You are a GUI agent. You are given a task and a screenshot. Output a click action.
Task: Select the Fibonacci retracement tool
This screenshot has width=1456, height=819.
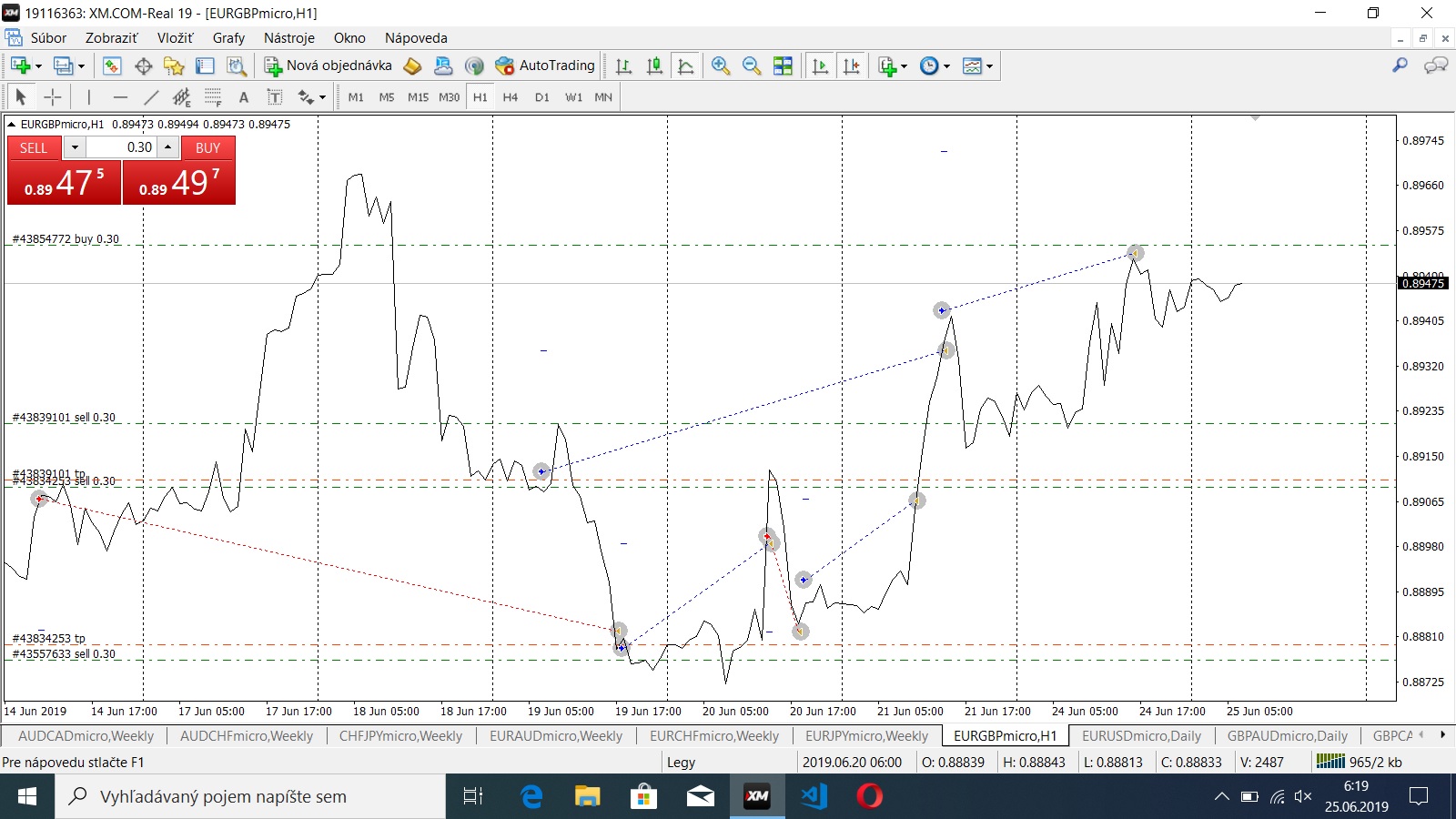pyautogui.click(x=213, y=97)
